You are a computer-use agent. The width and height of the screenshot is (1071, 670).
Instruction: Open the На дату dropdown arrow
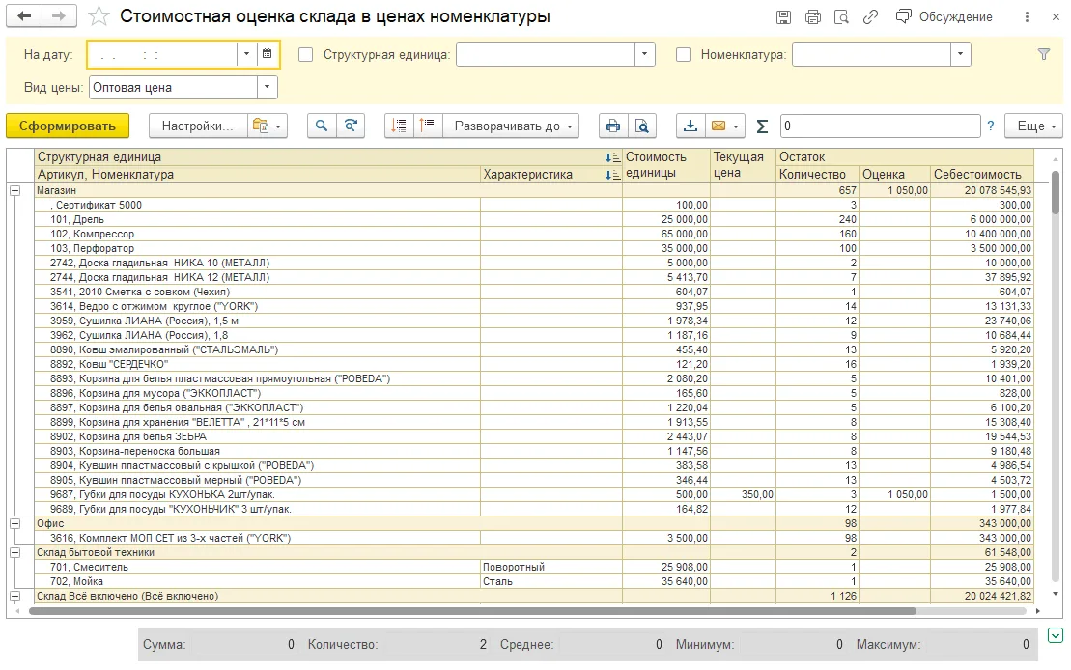click(x=246, y=54)
